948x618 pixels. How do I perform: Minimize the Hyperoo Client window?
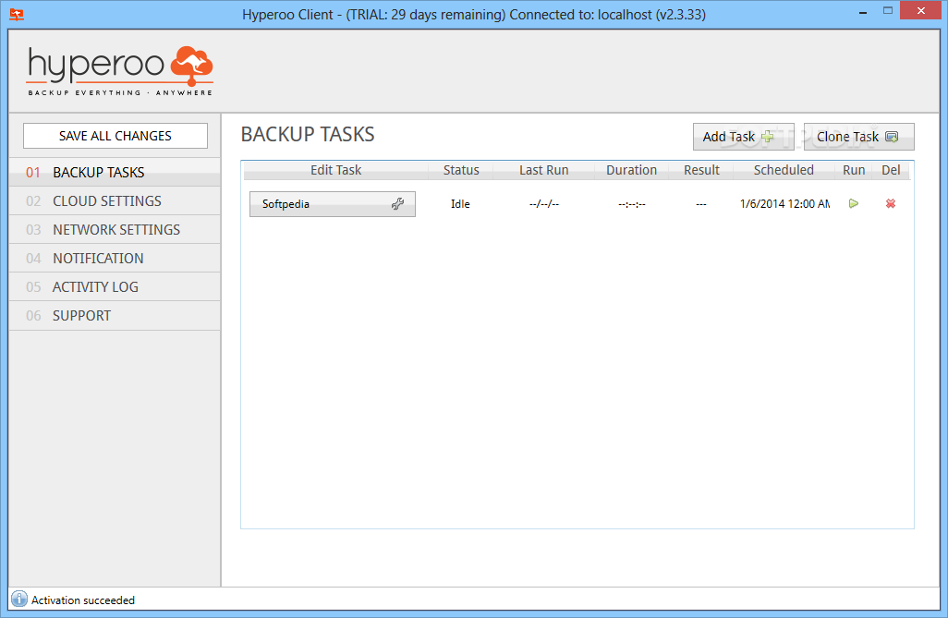(x=863, y=12)
